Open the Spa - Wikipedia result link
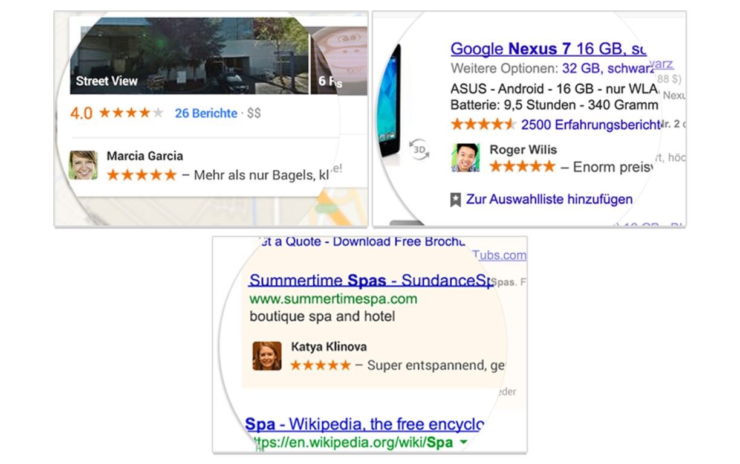 (x=364, y=424)
